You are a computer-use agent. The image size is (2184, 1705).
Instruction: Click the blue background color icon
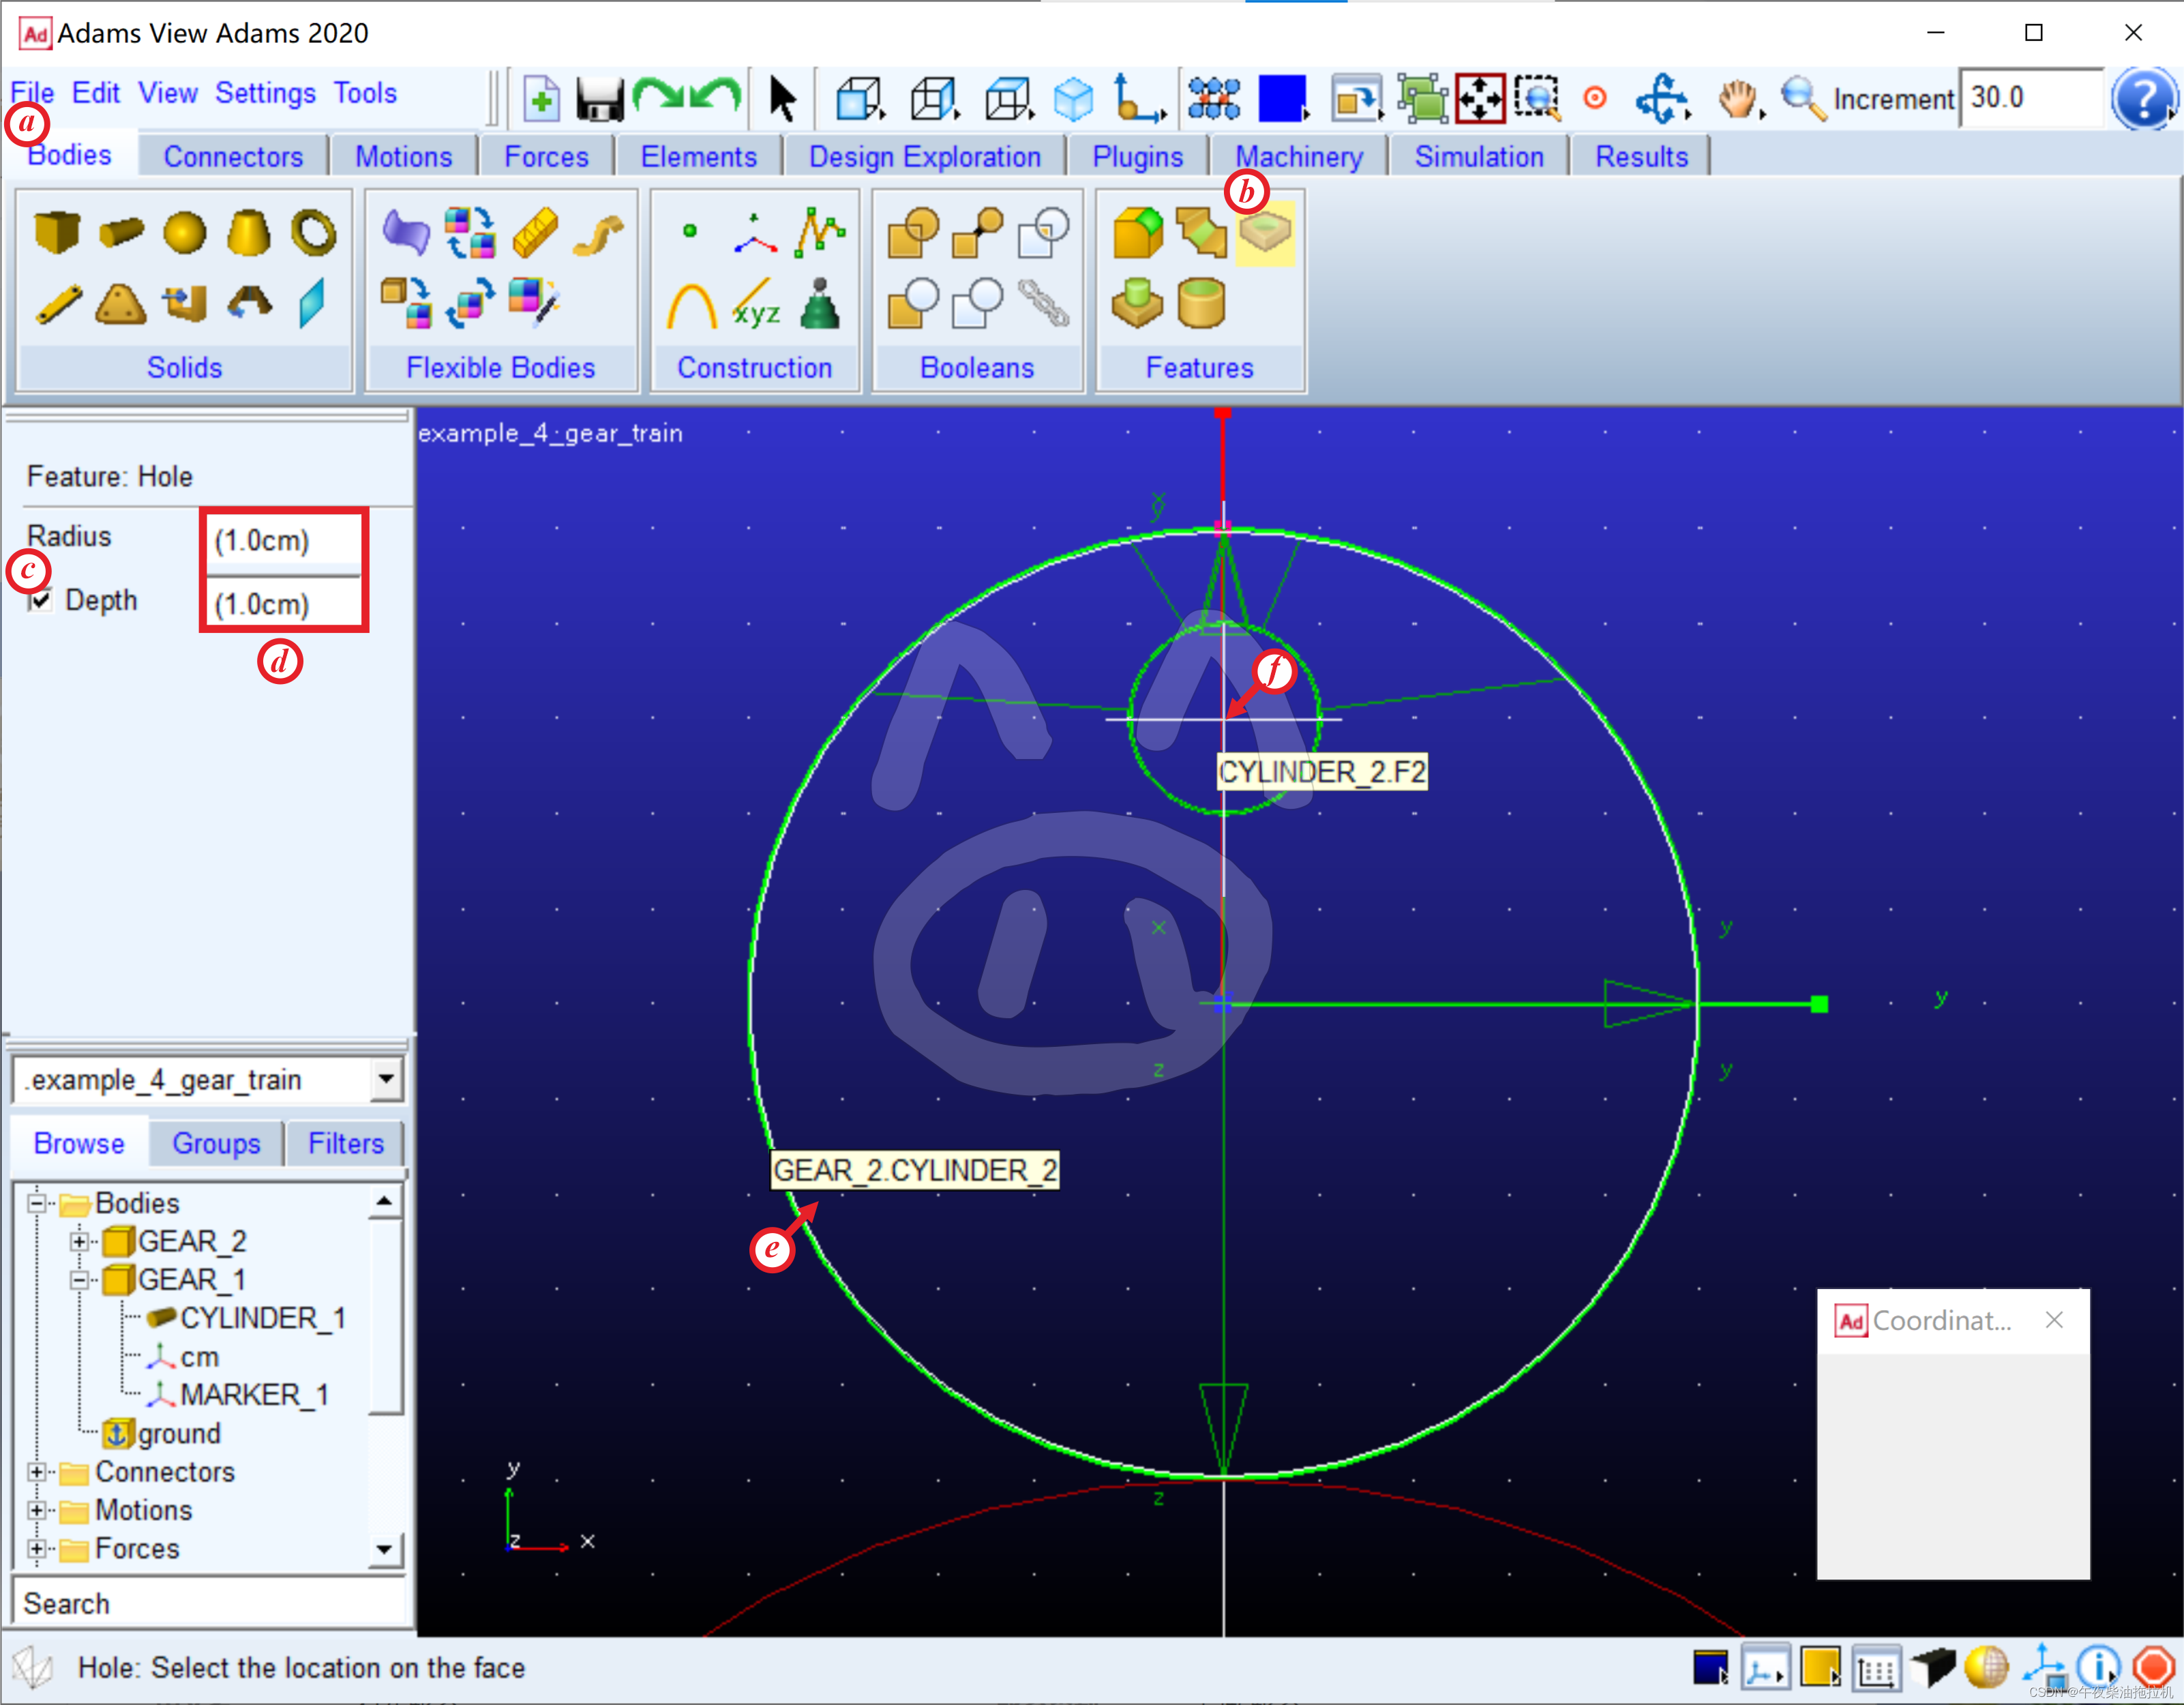tap(1282, 98)
